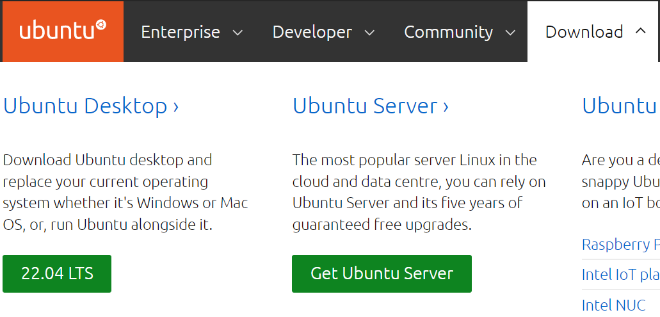Image resolution: width=660 pixels, height=317 pixels.
Task: Click the Get Ubuntu Server button
Action: tap(382, 273)
